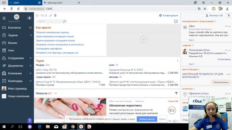Click the Бизнес briefcase icon
Image resolution: width=232 pixels, height=130 pixels.
[4, 43]
